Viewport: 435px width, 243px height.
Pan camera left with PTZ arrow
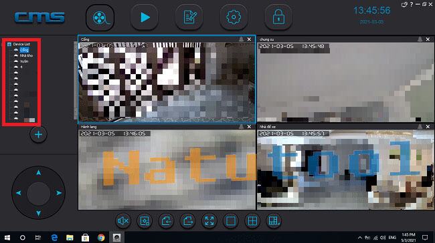pos(18,193)
